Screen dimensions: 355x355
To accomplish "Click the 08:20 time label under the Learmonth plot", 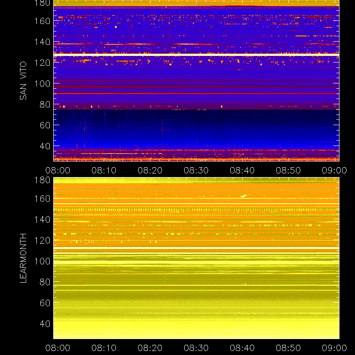I will (x=150, y=348).
